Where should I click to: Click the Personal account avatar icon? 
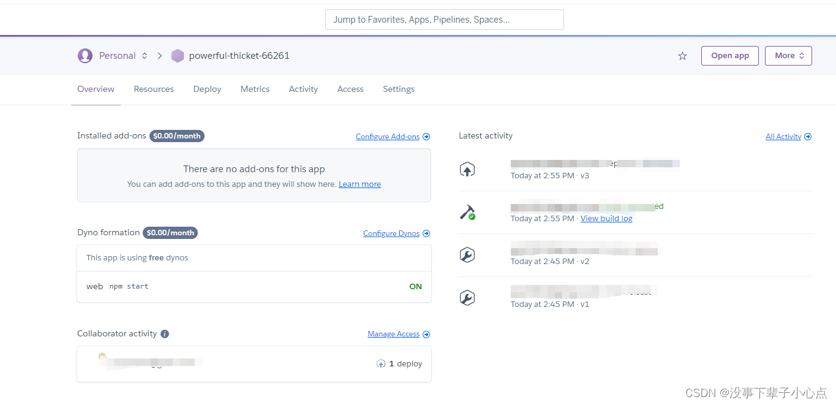[85, 56]
